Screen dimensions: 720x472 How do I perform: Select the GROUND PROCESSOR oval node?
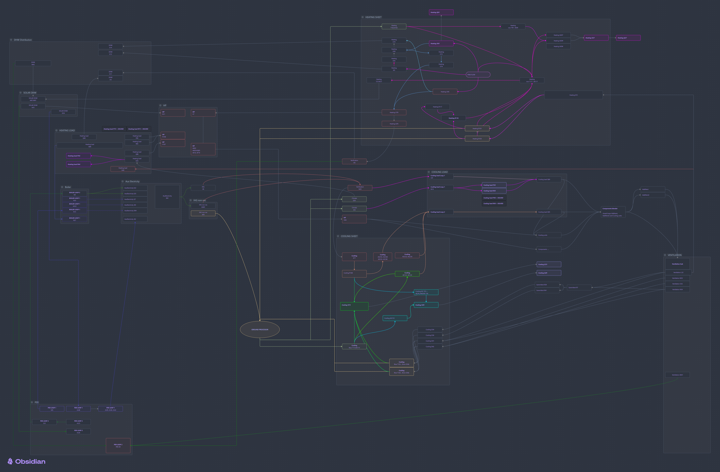(x=259, y=330)
